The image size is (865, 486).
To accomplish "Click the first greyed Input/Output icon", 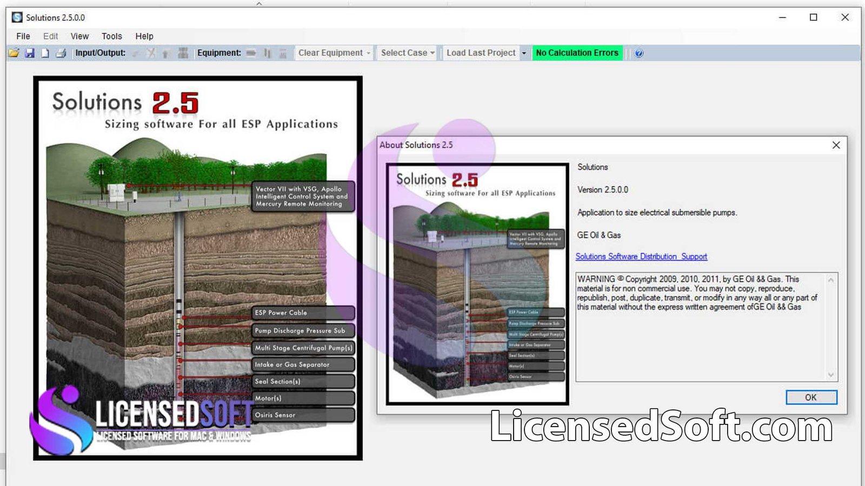I will [x=136, y=53].
